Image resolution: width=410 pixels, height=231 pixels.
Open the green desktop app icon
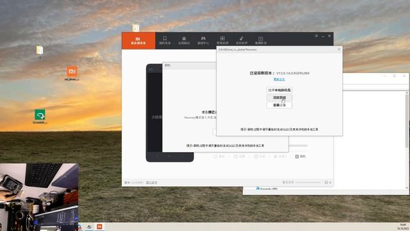[40, 117]
